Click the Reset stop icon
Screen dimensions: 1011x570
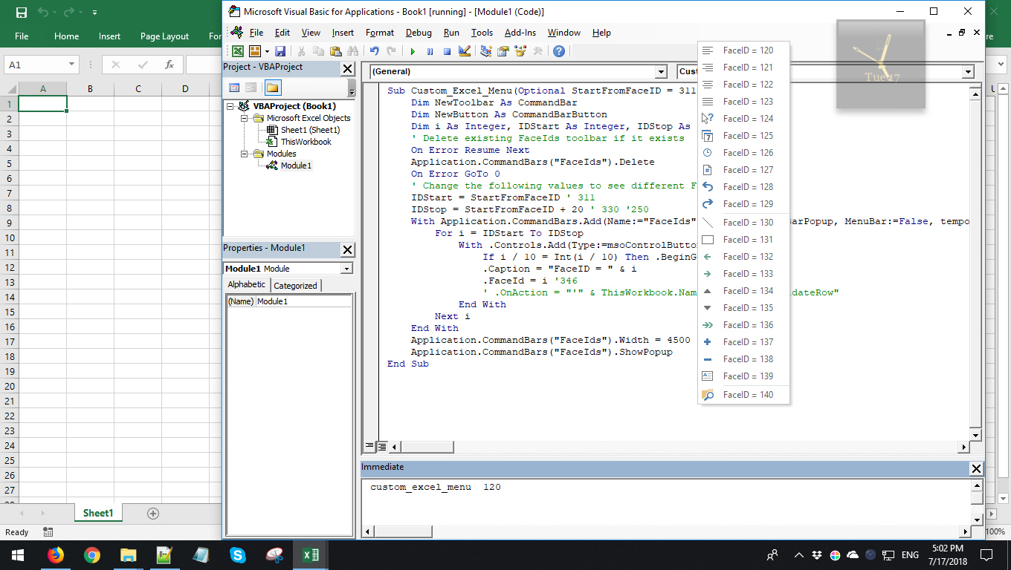point(447,51)
